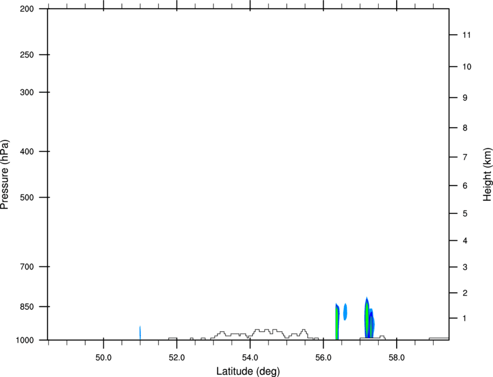Screen dimensions: 493x377
Task: Click the 5 km height label
Action: (465, 214)
